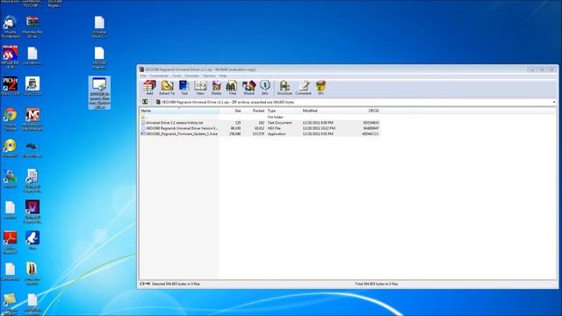Click the SFX toolbar icon
Viewport: 562px width, 316px height.
[321, 88]
